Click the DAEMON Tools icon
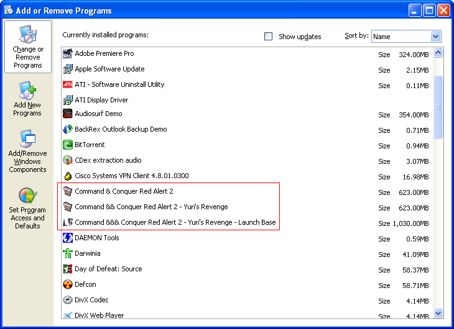454x329 pixels. coord(68,238)
